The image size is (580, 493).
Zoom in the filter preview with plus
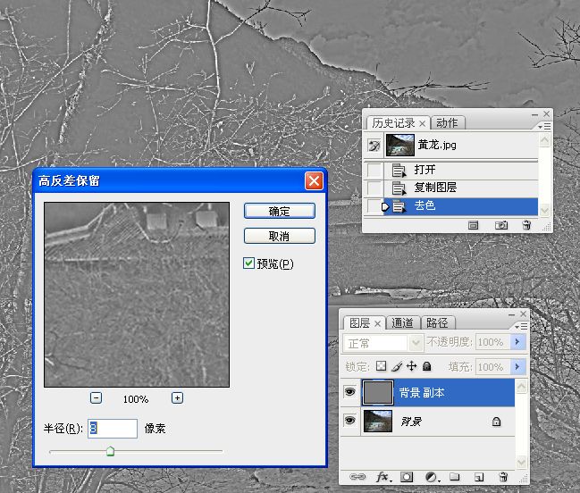[177, 398]
